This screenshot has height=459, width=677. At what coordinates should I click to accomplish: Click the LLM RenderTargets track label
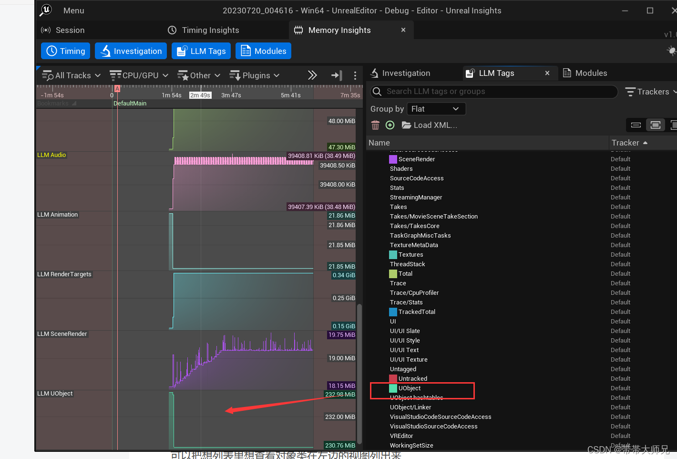[64, 274]
